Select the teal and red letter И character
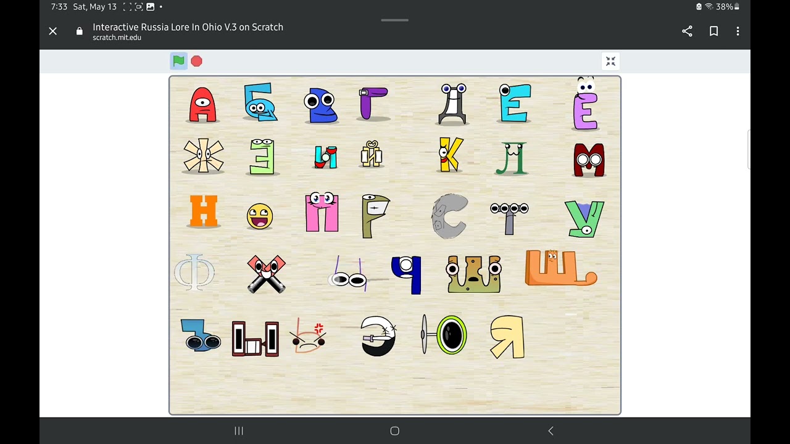Image resolution: width=790 pixels, height=444 pixels. point(325,157)
